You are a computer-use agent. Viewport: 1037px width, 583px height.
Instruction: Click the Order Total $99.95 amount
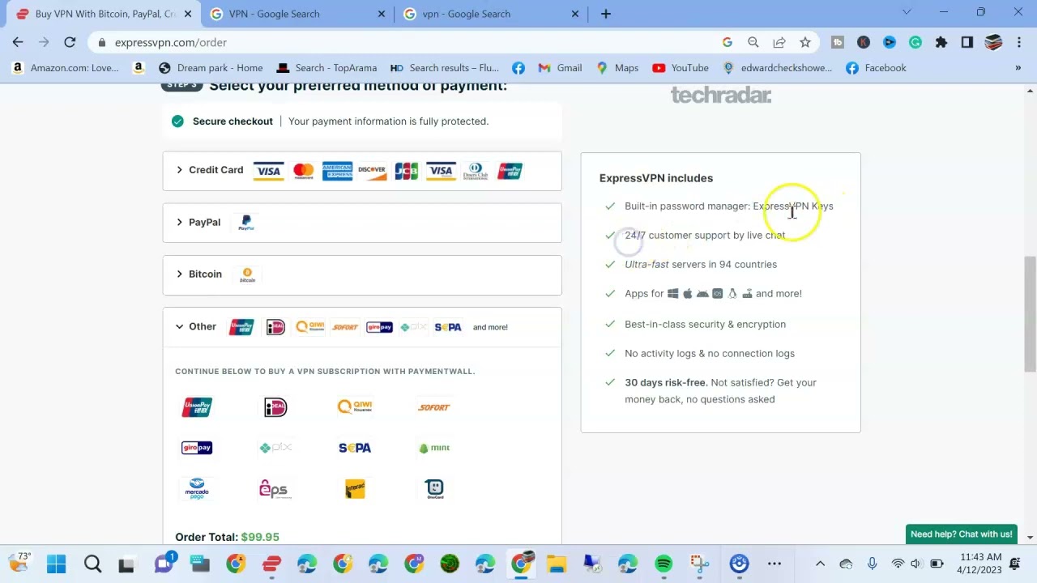coord(260,537)
